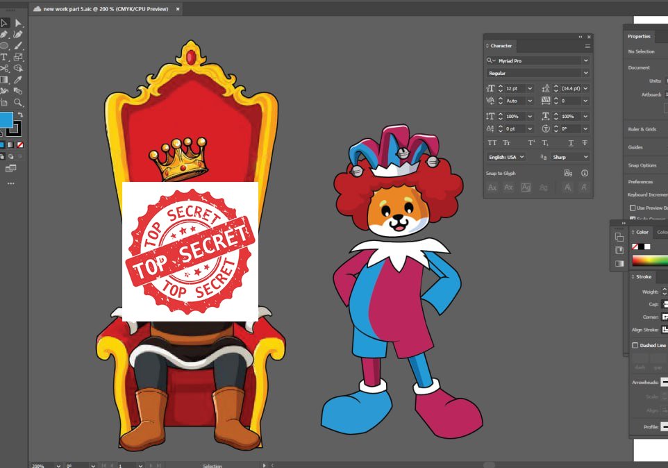The width and height of the screenshot is (668, 468).
Task: Change screen mode in the toolbar
Action: pyautogui.click(x=10, y=169)
